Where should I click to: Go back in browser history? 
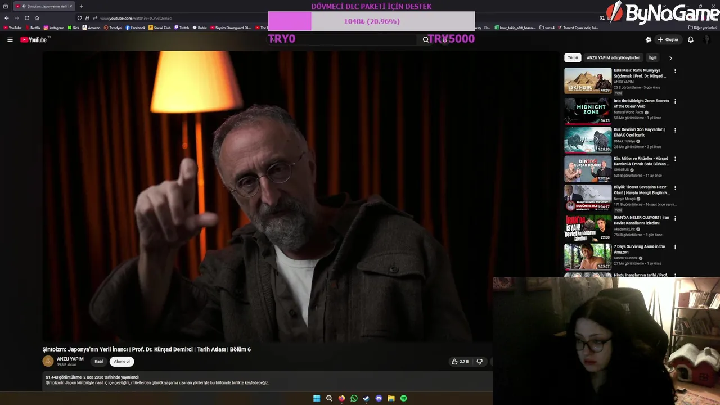6,18
